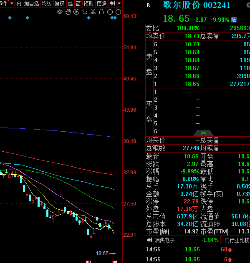Toggle the chart lock icon
Viewport: 250px width, 263px height.
tap(101, 12)
